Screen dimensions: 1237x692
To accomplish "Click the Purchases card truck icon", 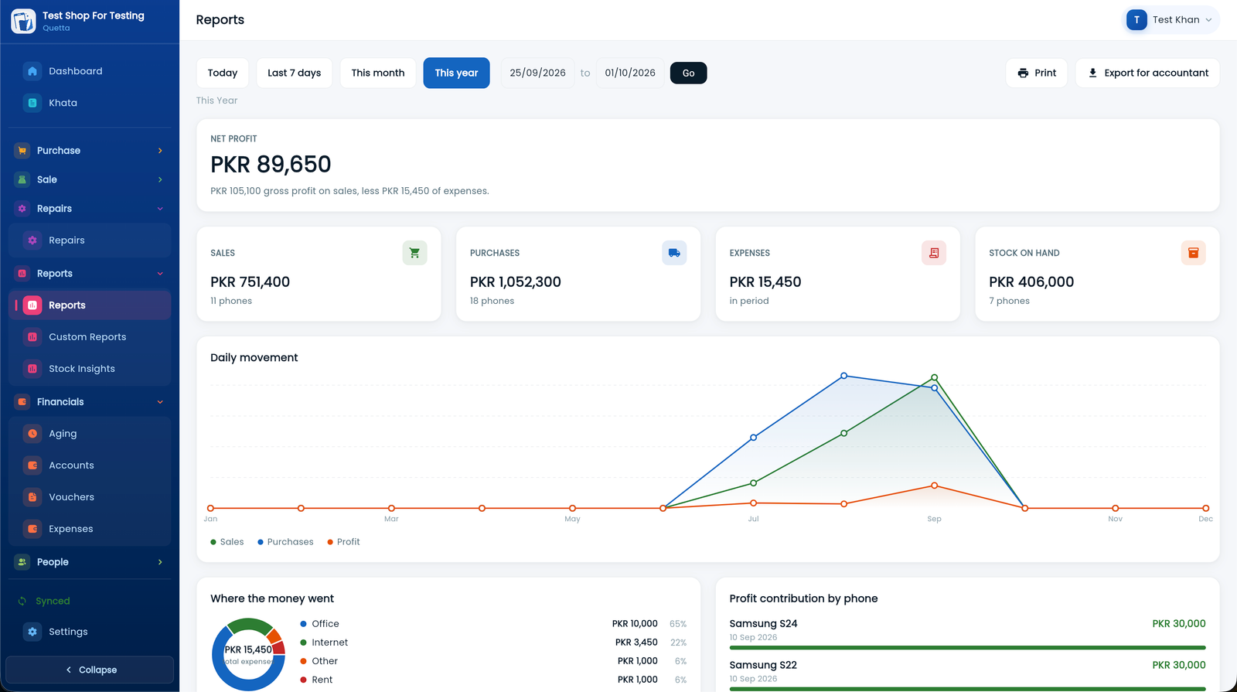I will [674, 253].
